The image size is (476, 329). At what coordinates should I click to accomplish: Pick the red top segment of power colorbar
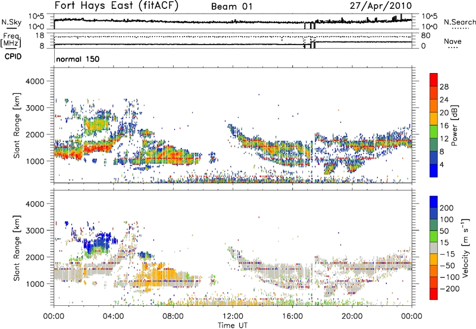tap(434, 80)
